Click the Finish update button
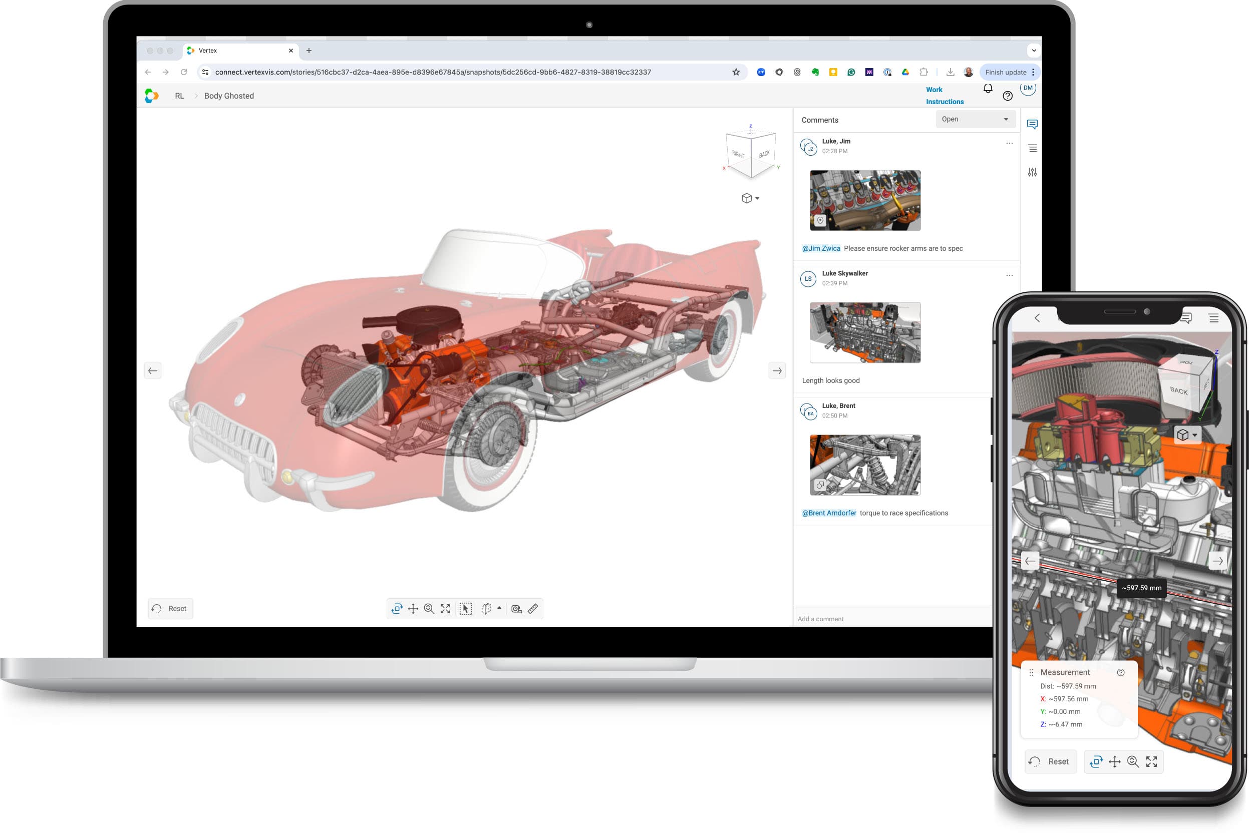Image resolution: width=1249 pixels, height=837 pixels. [1007, 72]
